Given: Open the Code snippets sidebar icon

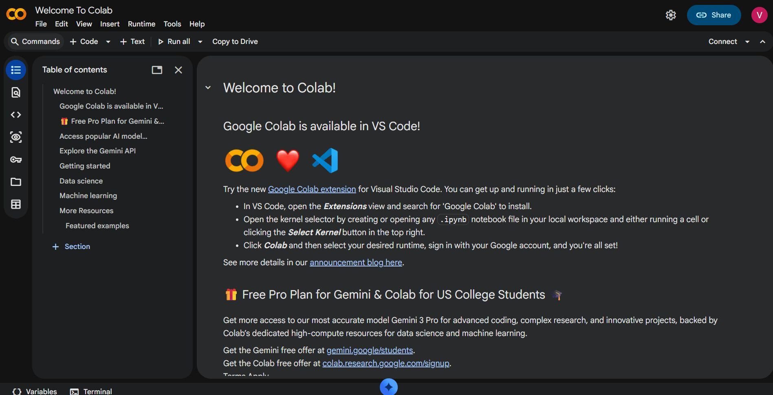Looking at the screenshot, I should (x=15, y=115).
